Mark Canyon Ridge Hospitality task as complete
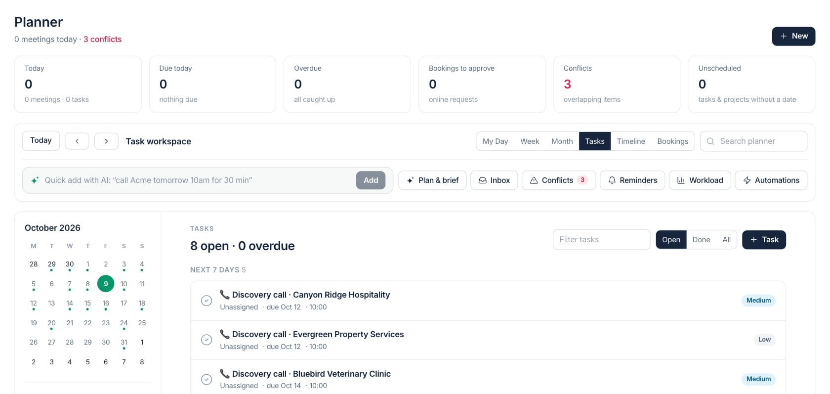The image size is (830, 394). pos(207,301)
